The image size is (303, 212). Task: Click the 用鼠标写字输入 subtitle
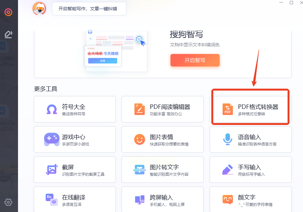[252, 174]
